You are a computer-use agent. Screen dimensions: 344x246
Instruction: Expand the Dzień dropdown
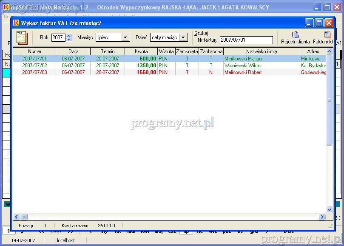coord(183,37)
